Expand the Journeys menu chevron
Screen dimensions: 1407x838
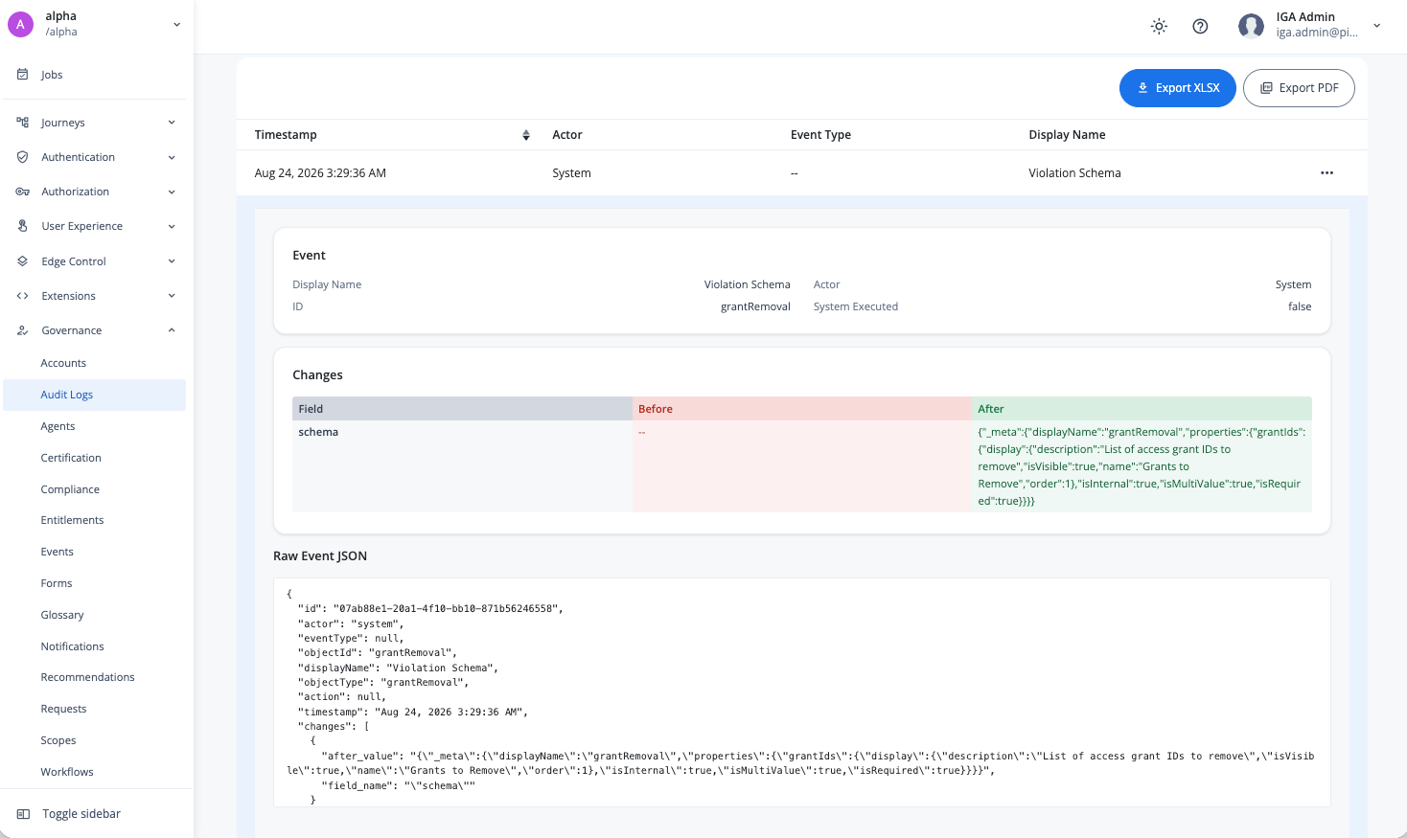[172, 123]
